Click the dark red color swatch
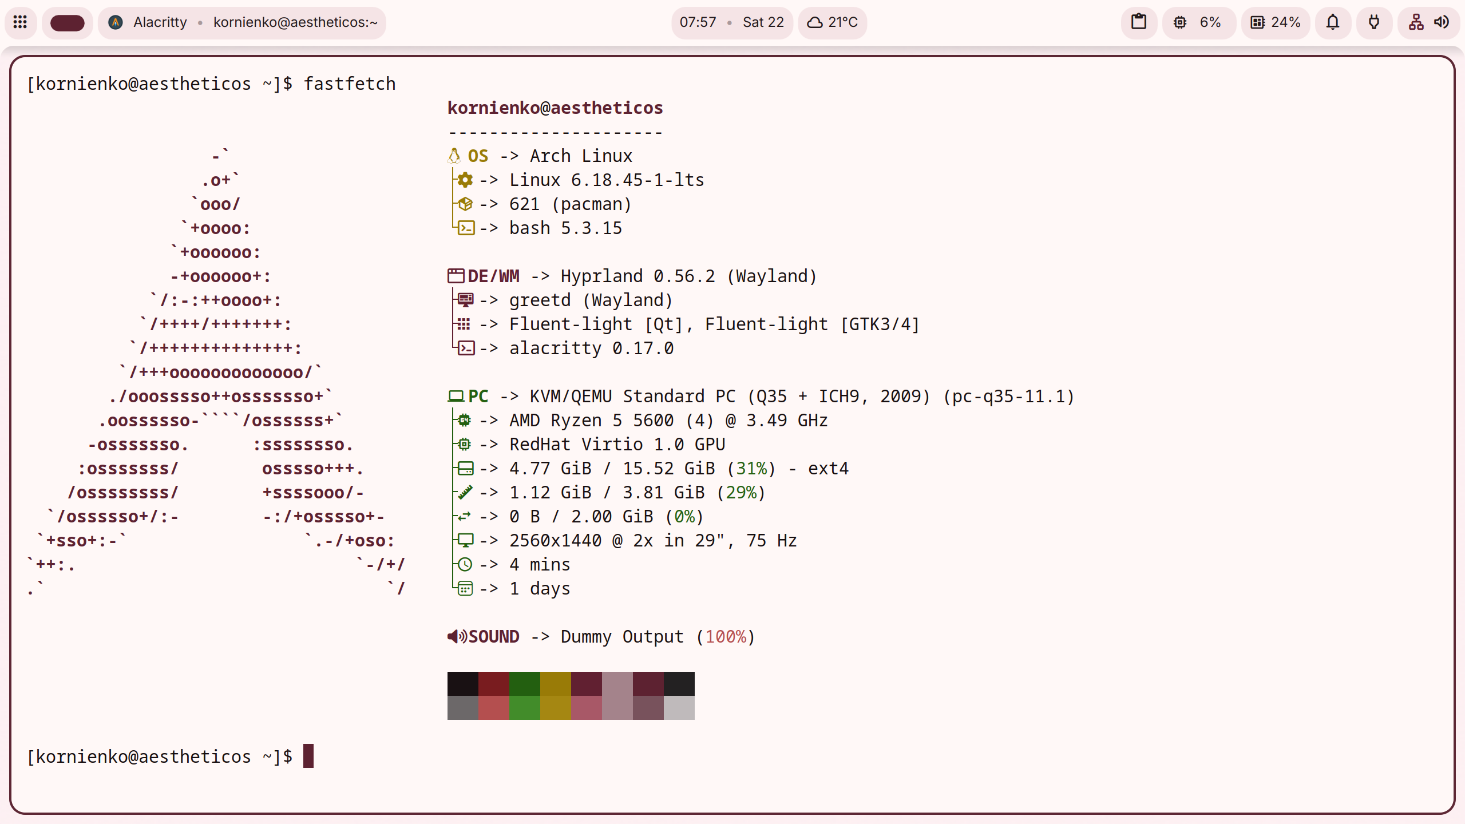The image size is (1465, 824). point(494,684)
